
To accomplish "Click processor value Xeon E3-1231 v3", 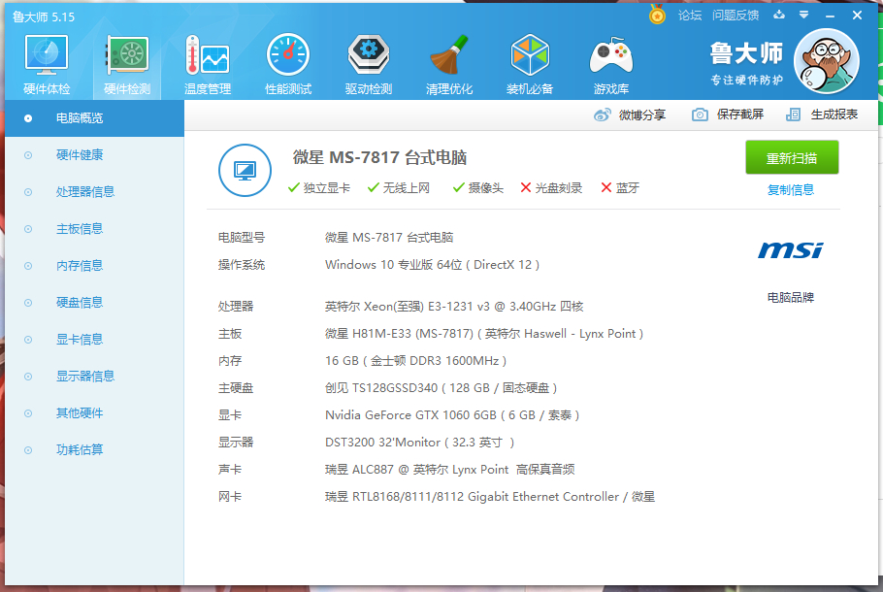I will (454, 307).
